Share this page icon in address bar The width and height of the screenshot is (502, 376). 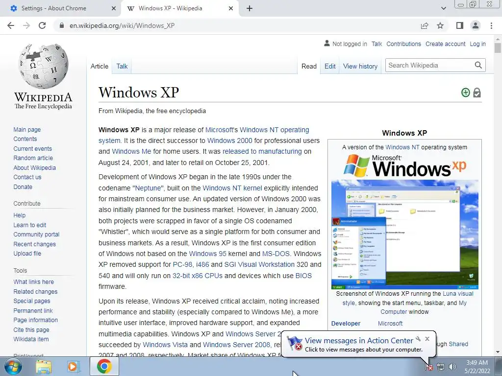(425, 25)
